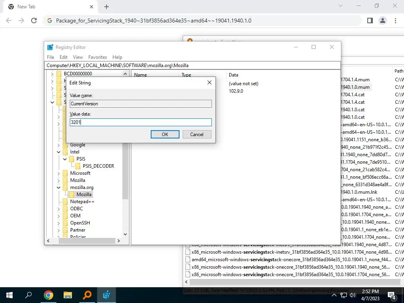Viewport: 404px width, 303px height.
Task: Select the Mozilla key under mozilla.org
Action: tap(84, 194)
